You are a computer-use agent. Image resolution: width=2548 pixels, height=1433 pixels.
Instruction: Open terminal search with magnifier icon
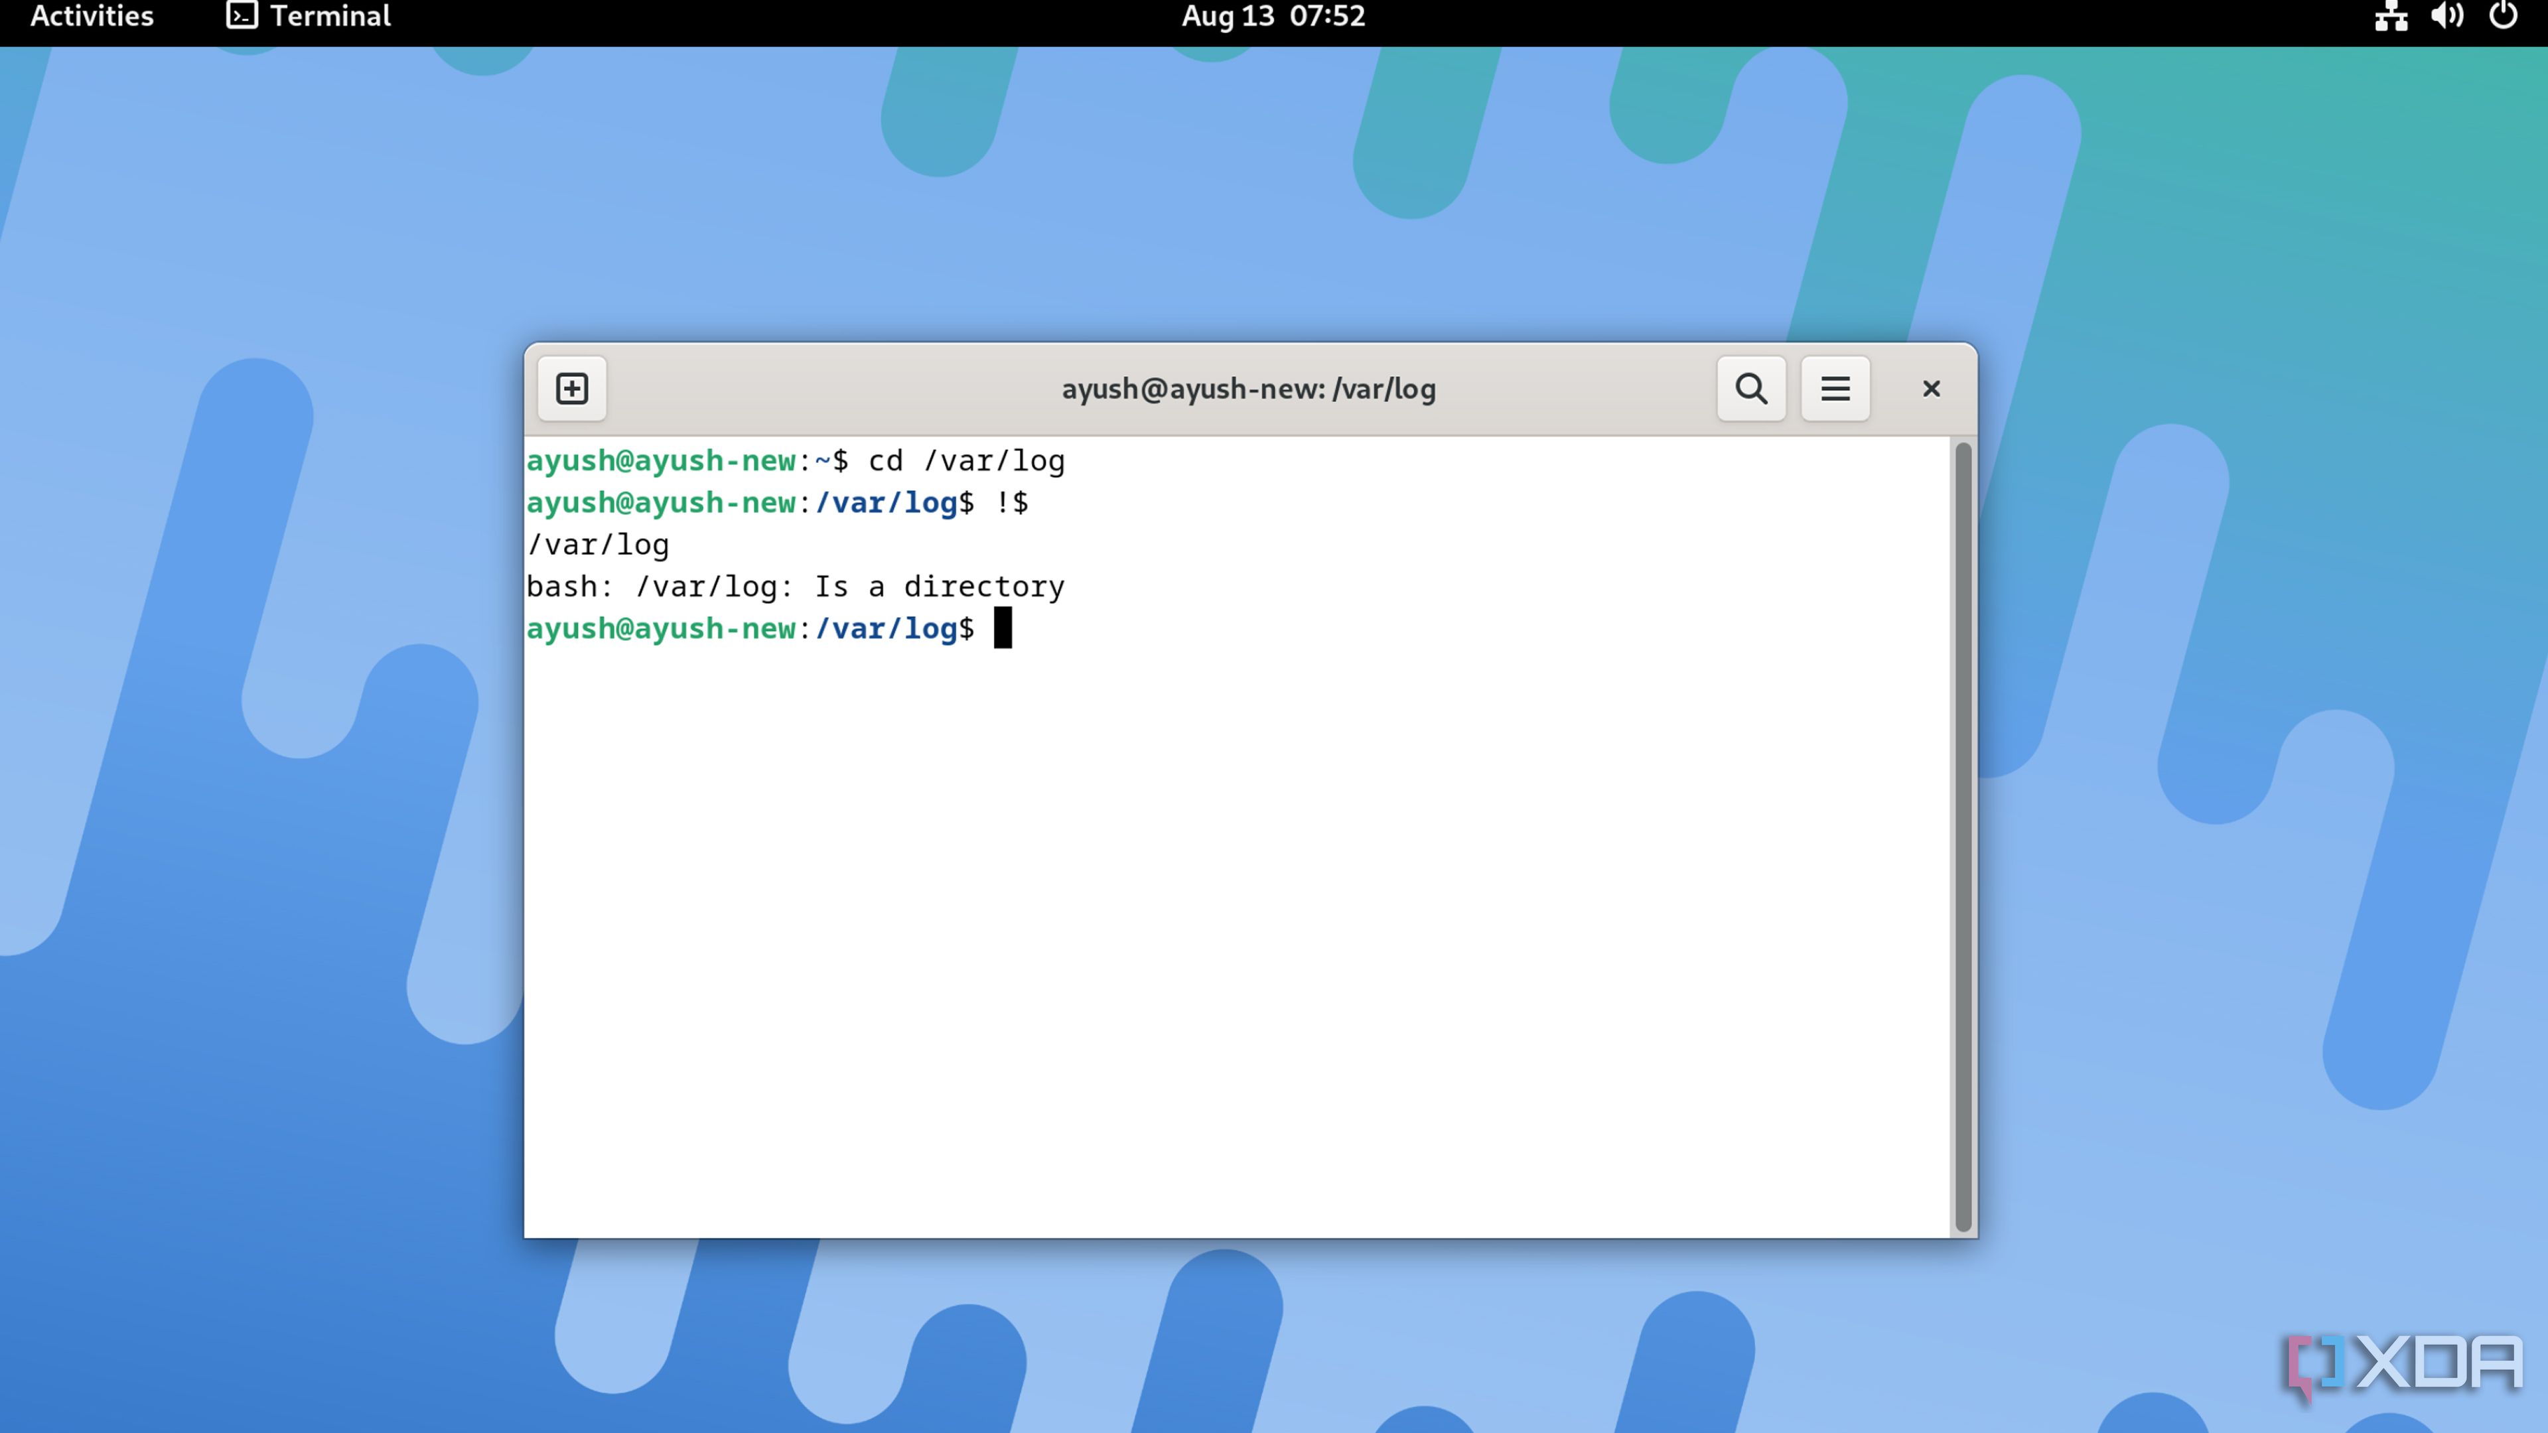click(1751, 389)
